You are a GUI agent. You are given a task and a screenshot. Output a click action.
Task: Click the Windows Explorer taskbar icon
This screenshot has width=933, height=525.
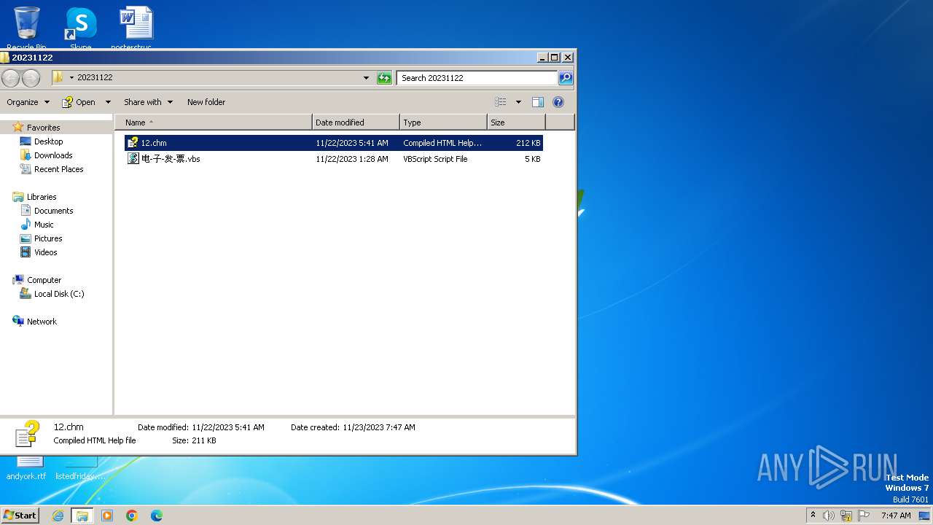82,516
